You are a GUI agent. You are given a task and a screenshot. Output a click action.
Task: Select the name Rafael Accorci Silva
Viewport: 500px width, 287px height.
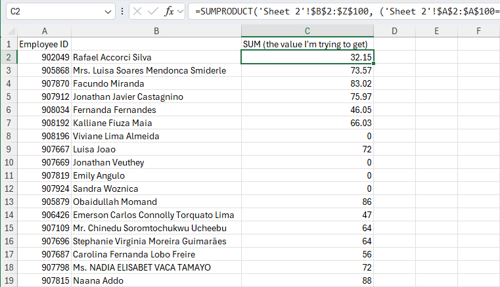pos(156,57)
